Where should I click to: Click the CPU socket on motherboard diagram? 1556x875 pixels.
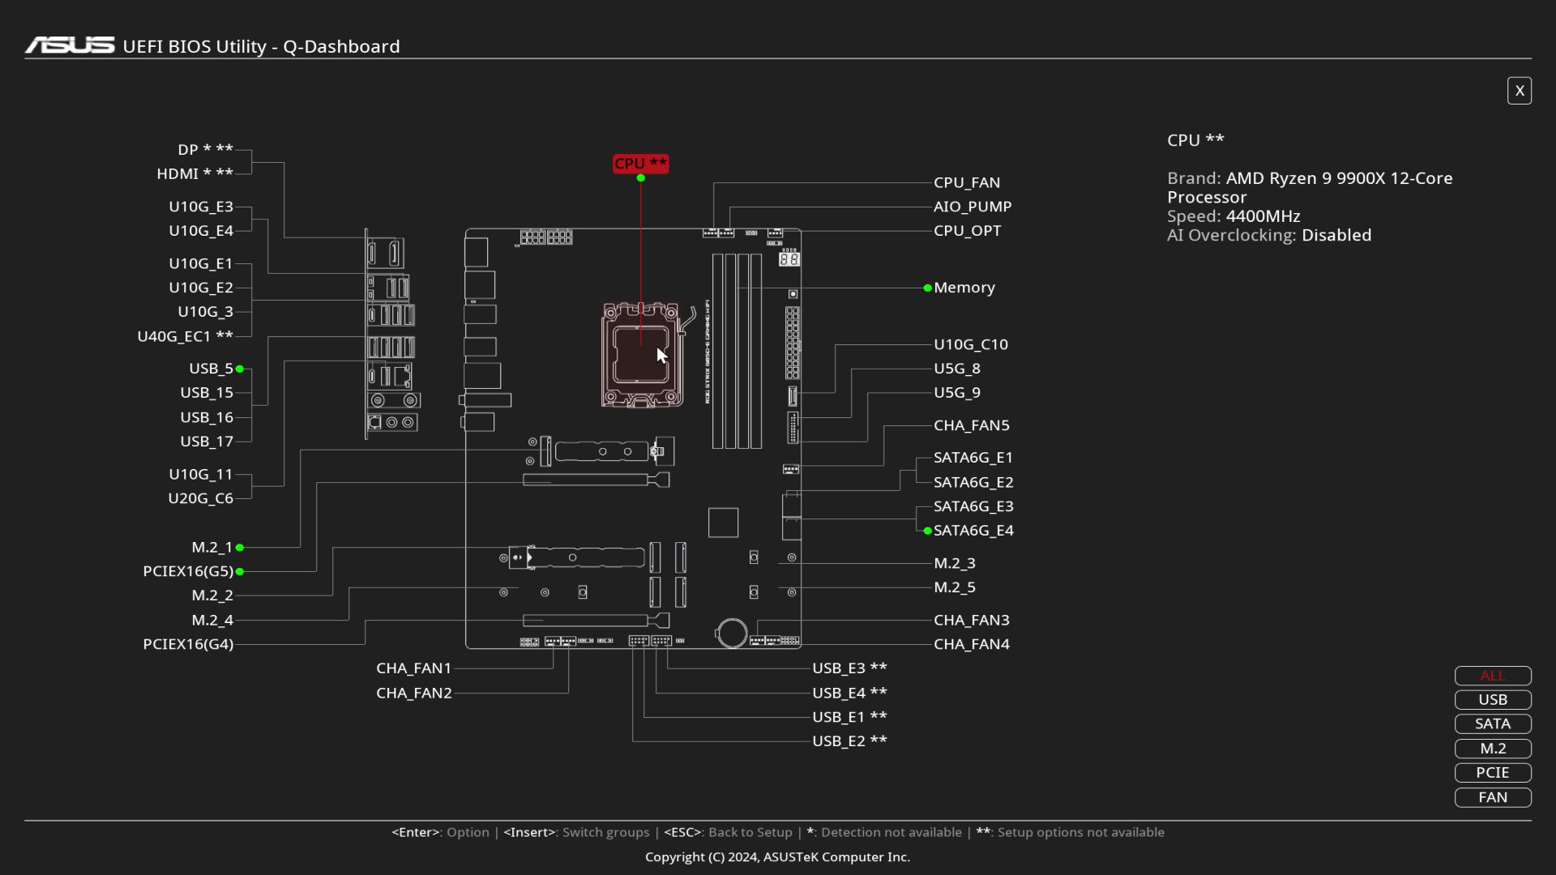[641, 355]
